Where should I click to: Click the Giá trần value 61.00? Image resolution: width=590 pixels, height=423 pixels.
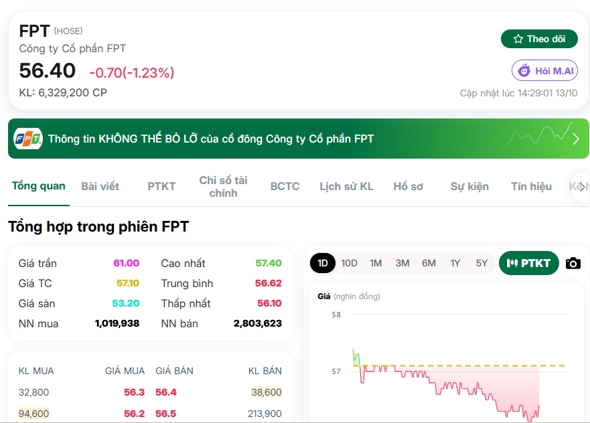tap(127, 263)
